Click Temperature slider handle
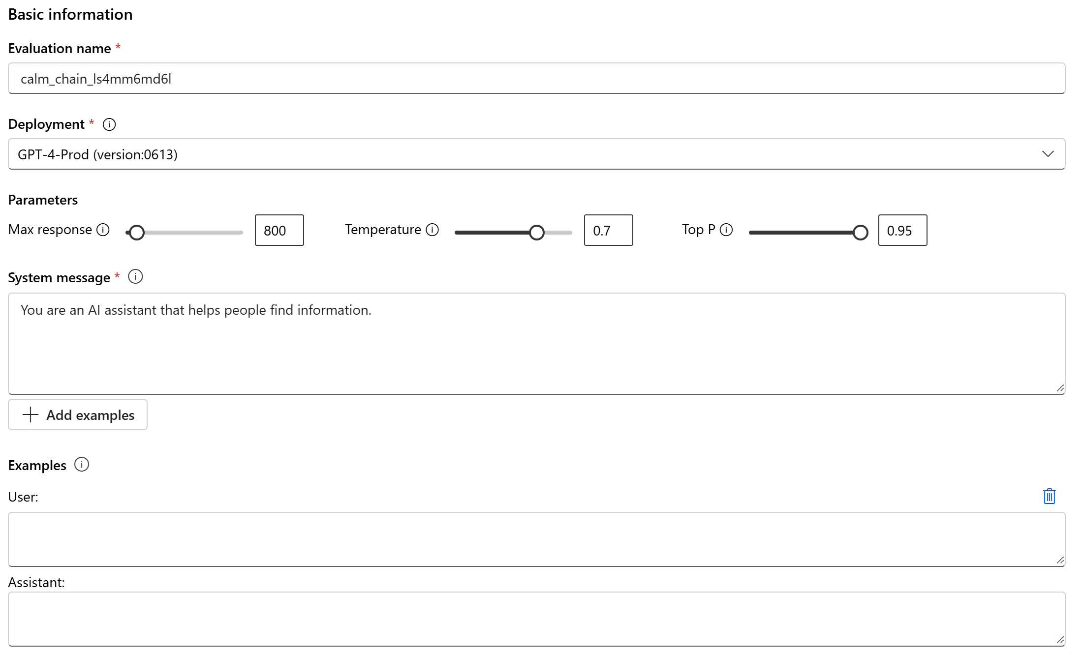This screenshot has width=1083, height=654. [537, 233]
